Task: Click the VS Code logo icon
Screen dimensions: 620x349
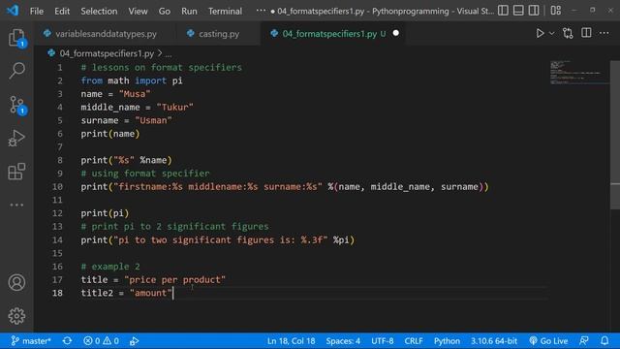Action: (x=13, y=11)
